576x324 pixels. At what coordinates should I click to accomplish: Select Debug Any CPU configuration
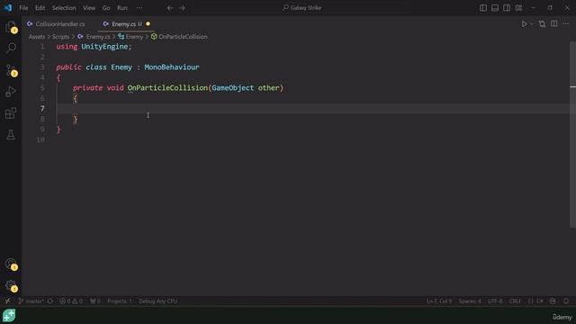pos(158,301)
